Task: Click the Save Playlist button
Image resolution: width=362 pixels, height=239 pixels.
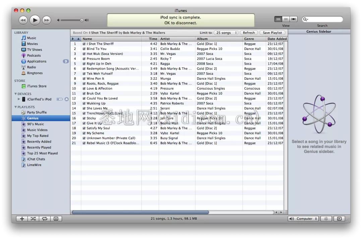Action: pyautogui.click(x=272, y=33)
